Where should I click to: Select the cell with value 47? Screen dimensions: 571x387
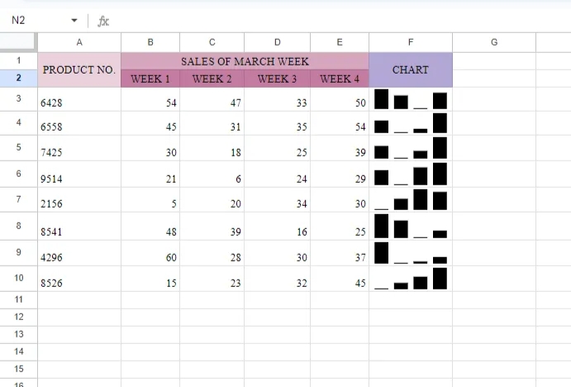[x=212, y=103]
